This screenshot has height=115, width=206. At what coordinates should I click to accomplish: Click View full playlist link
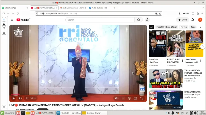190,97
